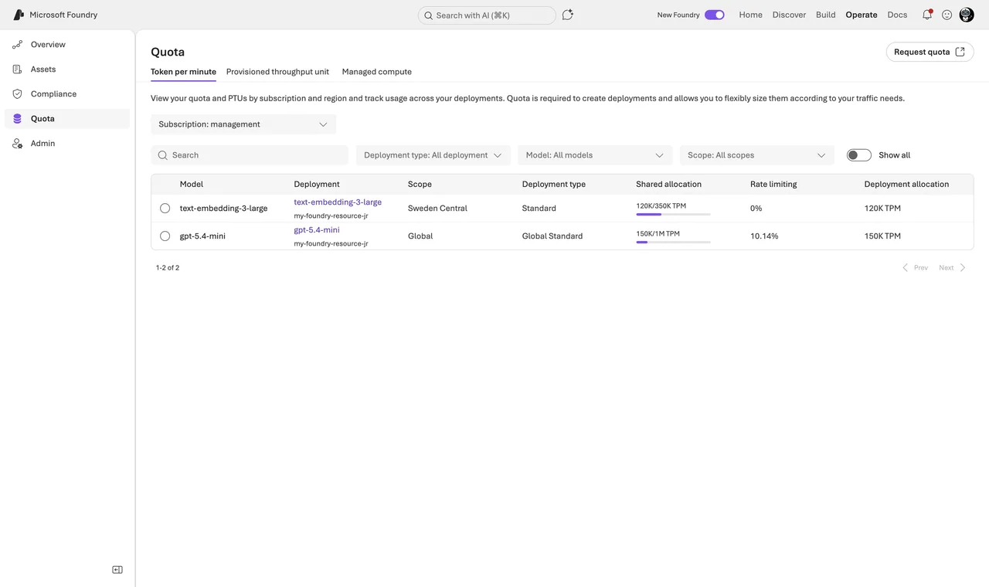The width and height of the screenshot is (989, 587).
Task: Click the Microsoft Foundry logo icon
Action: [x=19, y=15]
